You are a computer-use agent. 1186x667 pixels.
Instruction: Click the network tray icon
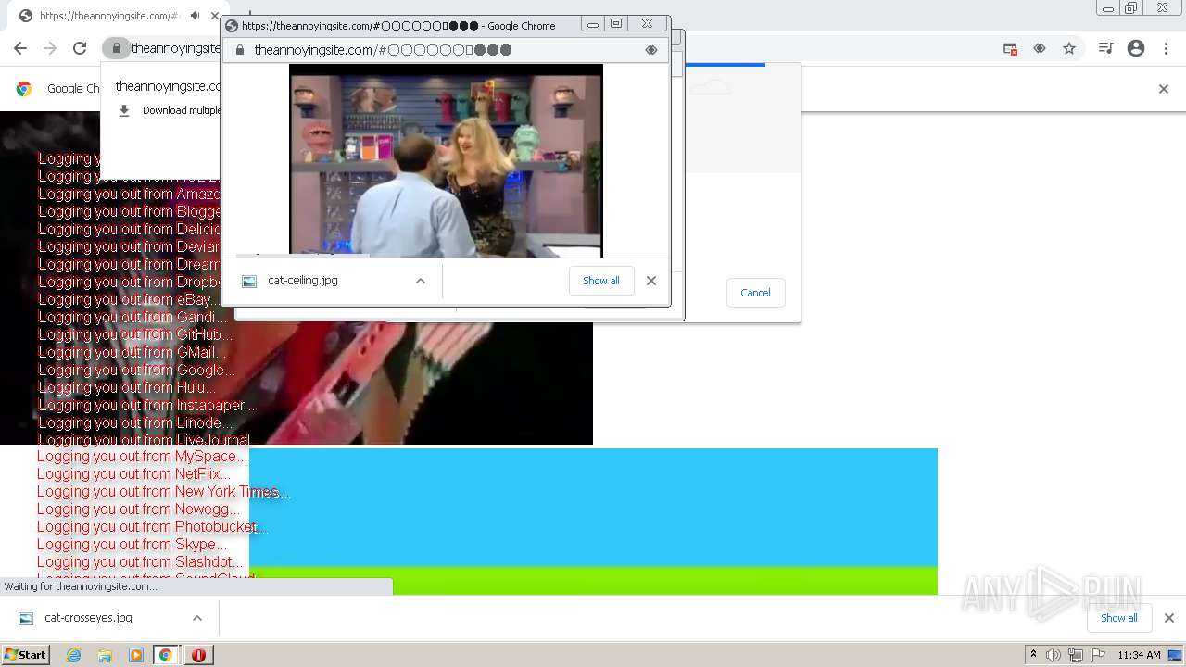coord(1076,655)
